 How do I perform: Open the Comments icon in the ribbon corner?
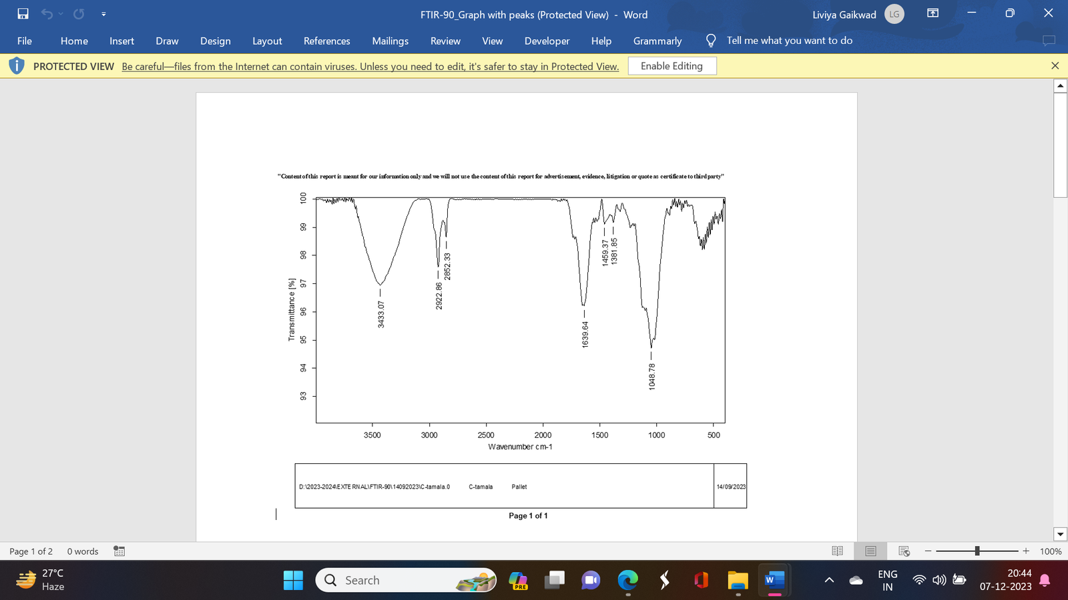[1049, 41]
